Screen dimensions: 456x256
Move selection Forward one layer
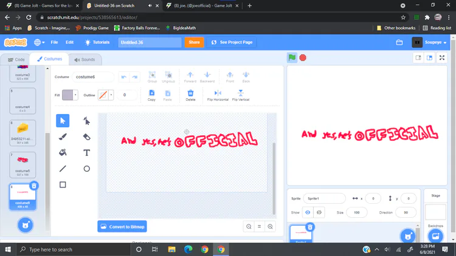point(190,77)
